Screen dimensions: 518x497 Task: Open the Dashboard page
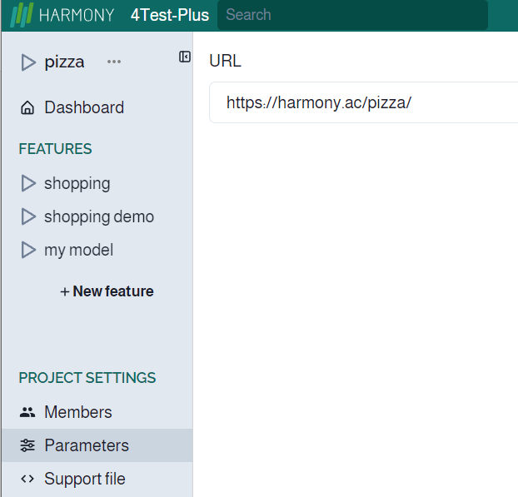[x=84, y=107]
